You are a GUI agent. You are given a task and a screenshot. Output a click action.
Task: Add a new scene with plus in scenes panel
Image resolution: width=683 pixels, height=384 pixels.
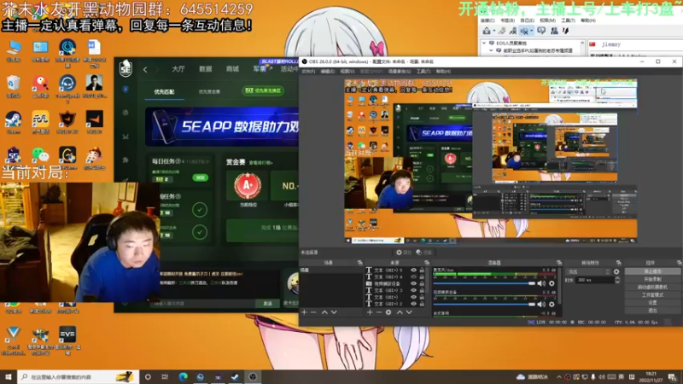[304, 312]
